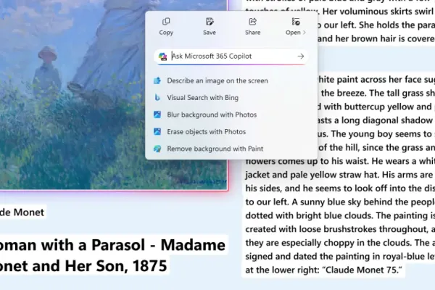Click the Describe an image icon

coord(157,80)
